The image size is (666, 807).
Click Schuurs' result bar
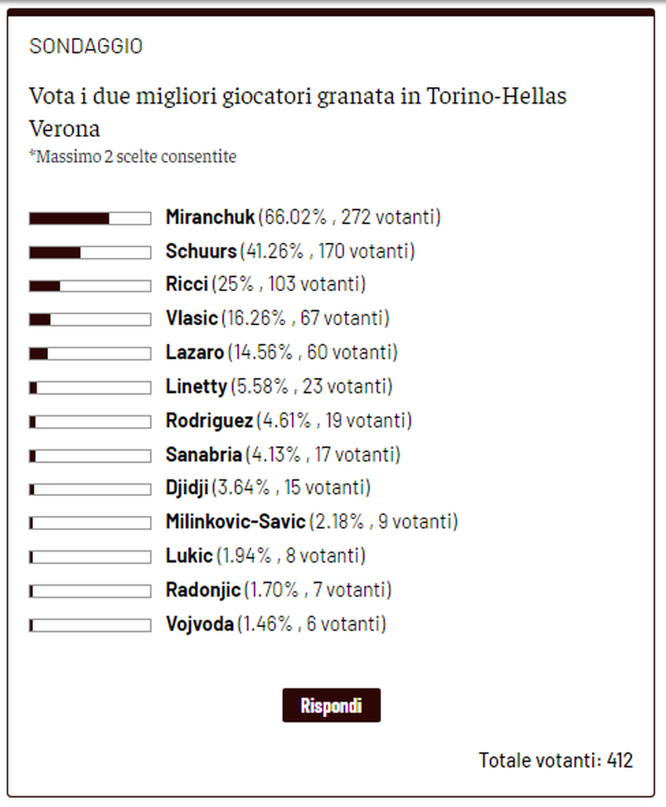click(87, 251)
